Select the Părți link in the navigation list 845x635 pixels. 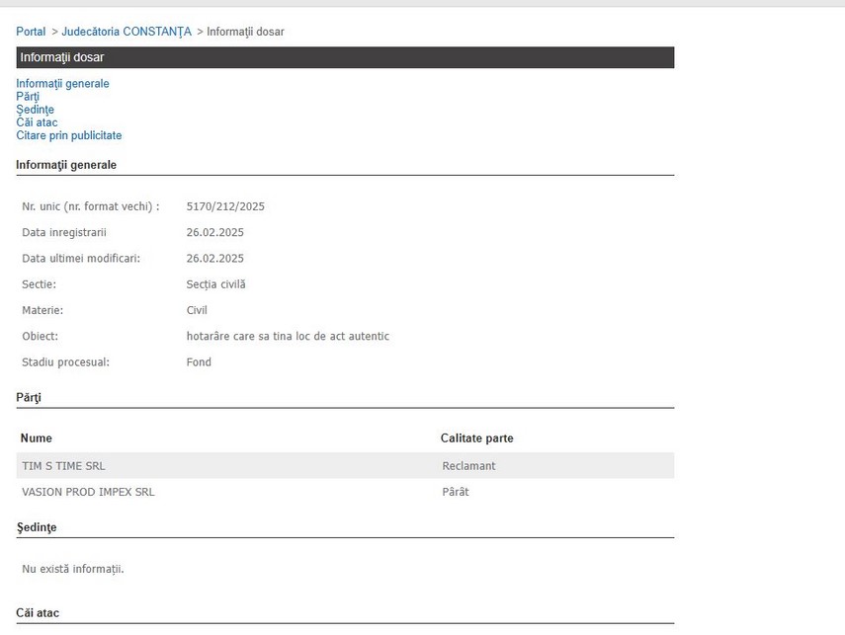[28, 97]
